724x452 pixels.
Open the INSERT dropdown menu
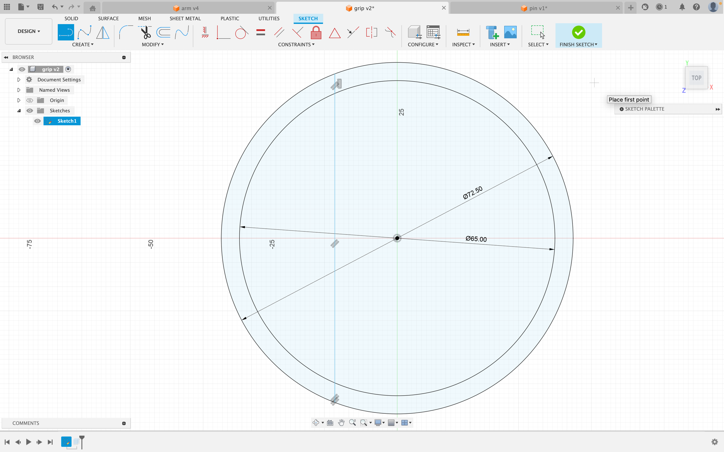click(x=500, y=45)
